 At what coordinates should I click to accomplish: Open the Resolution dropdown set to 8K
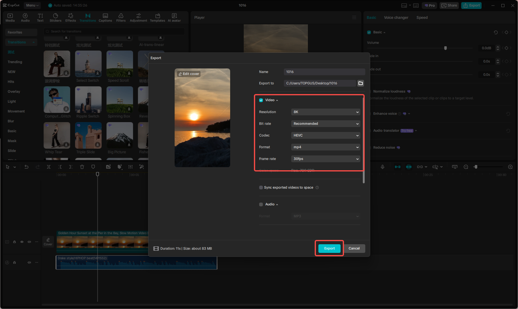[x=325, y=112]
